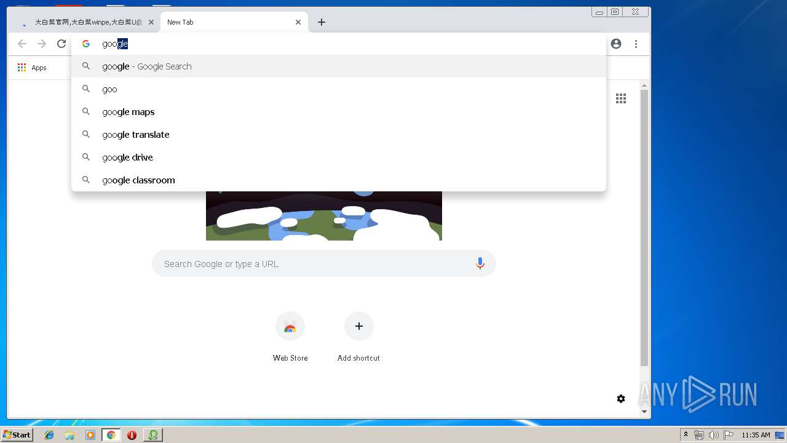Select the New Tab tab

(x=234, y=22)
